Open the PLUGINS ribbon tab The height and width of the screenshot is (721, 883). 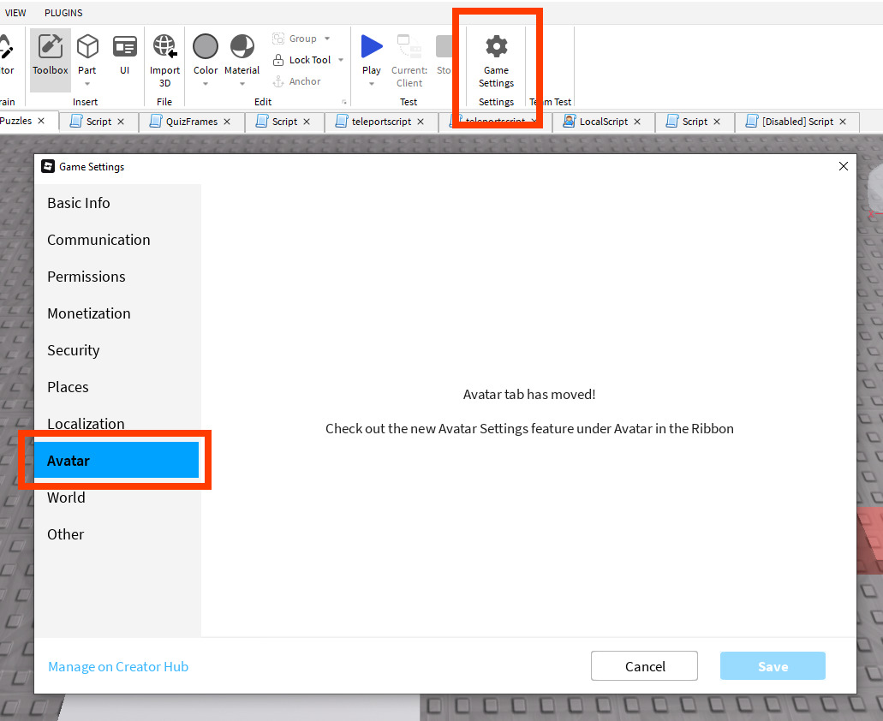point(63,12)
